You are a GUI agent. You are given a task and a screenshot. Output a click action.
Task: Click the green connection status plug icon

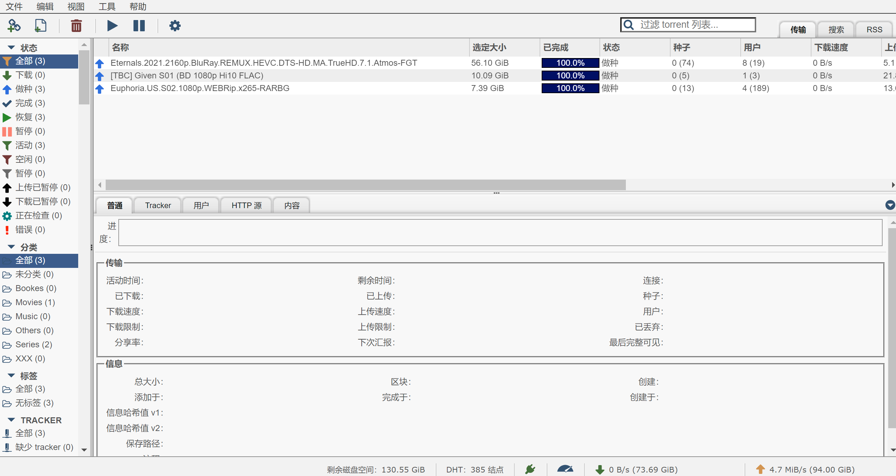[x=530, y=469]
